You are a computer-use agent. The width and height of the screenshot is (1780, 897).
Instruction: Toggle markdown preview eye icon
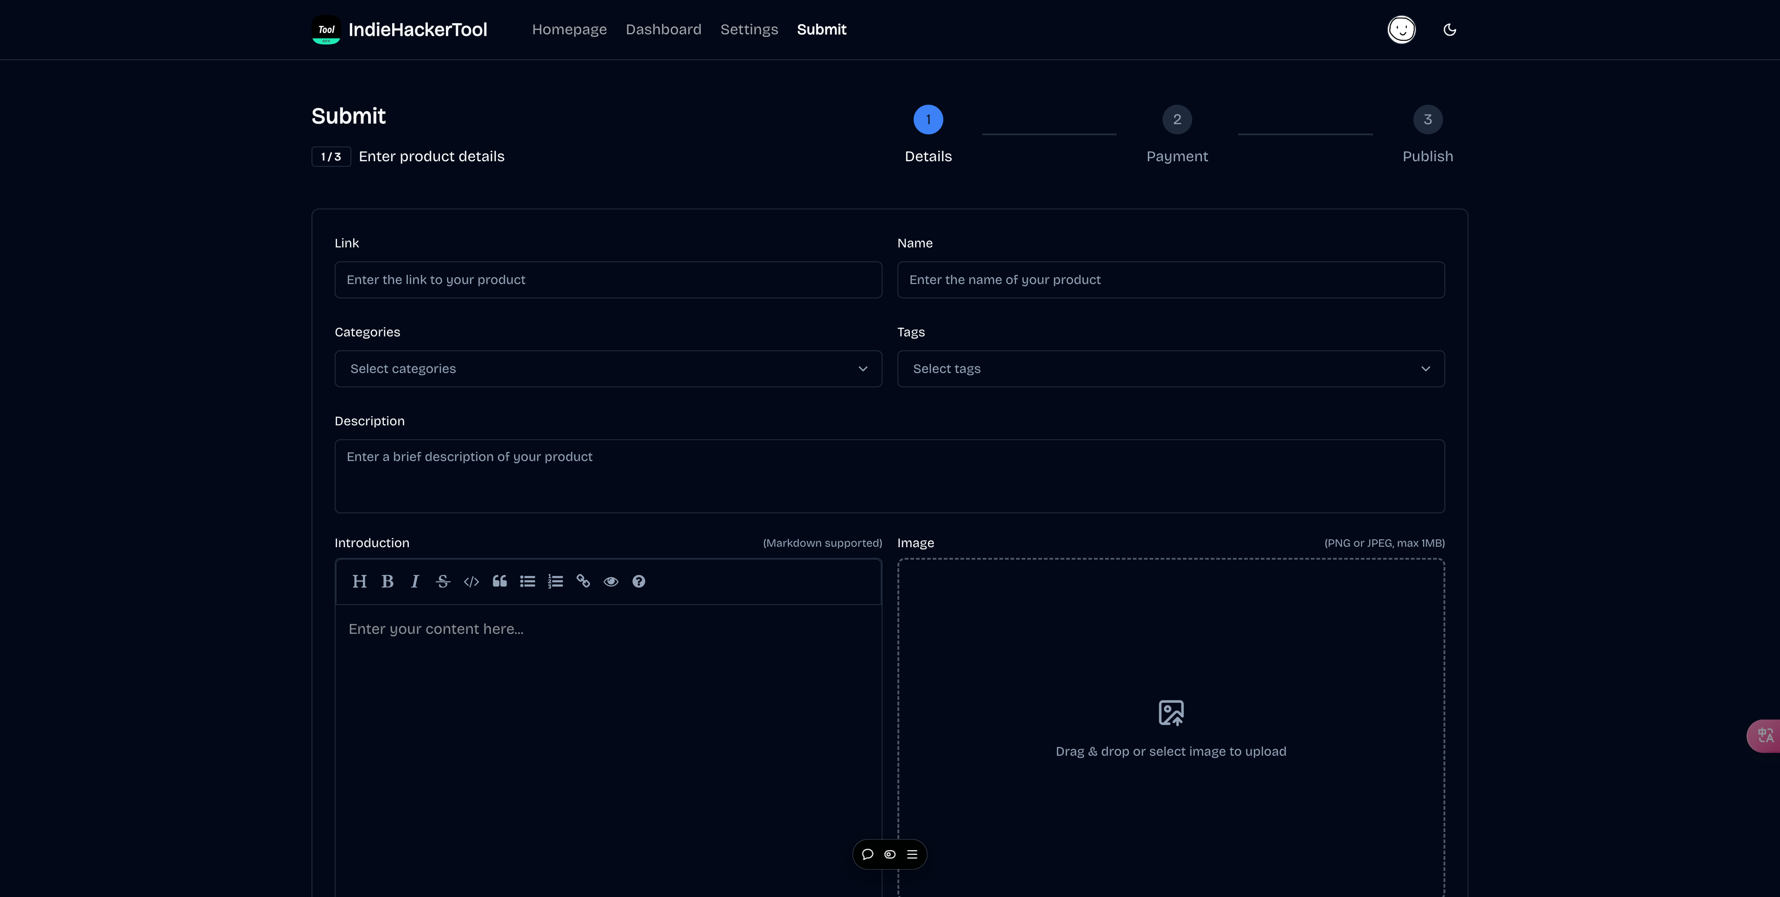(x=611, y=581)
